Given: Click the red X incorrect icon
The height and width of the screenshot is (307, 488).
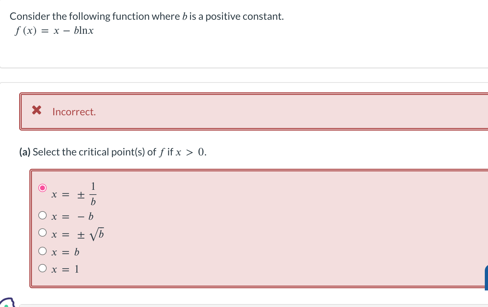Looking at the screenshot, I should (x=37, y=111).
